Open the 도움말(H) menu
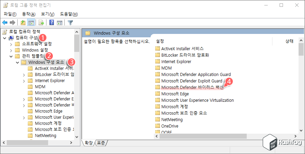Image resolution: width=305 pixels, height=154 pixels. [x=69, y=14]
